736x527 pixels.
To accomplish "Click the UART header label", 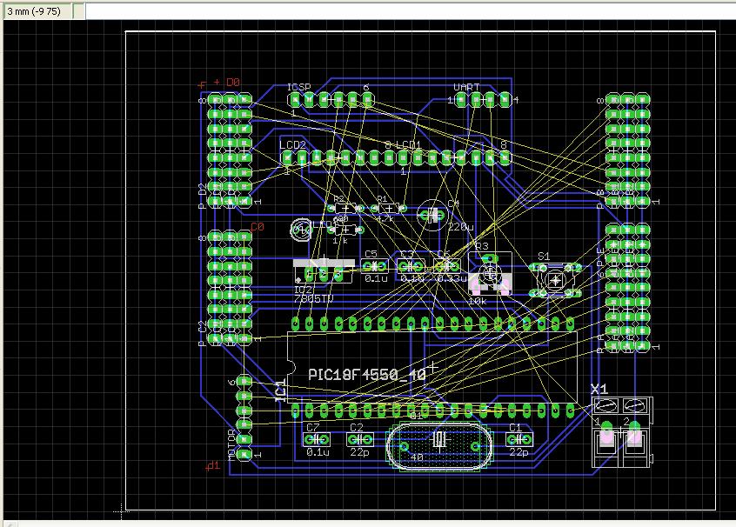I will [x=466, y=87].
